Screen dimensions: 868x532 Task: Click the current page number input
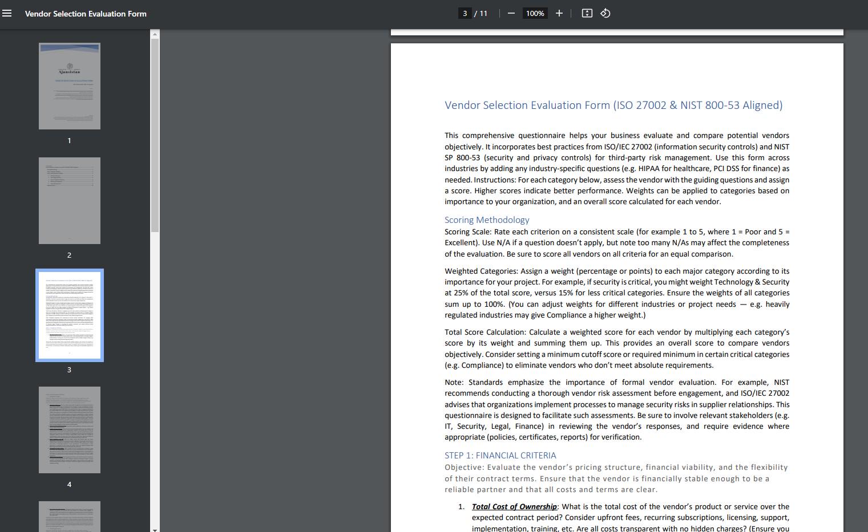point(465,13)
